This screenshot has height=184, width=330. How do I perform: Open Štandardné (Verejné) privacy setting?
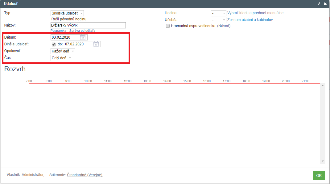coord(85,175)
